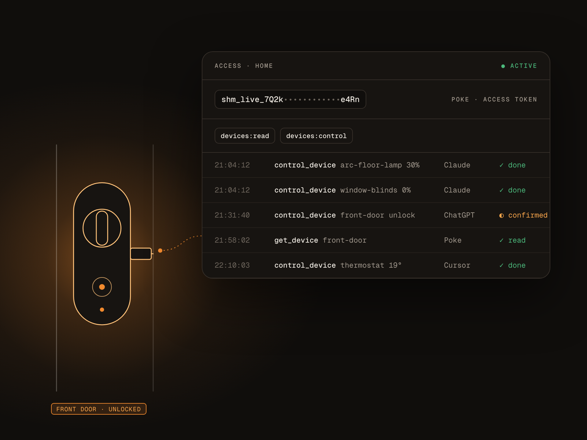This screenshot has height=440, width=587.
Task: Click the checkmark on the thermostat row
Action: pos(501,266)
